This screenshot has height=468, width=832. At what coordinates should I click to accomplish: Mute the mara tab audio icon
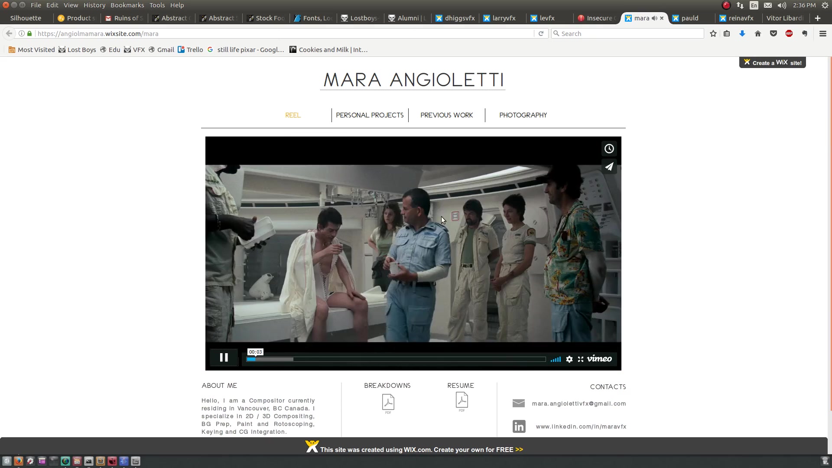[x=654, y=18]
